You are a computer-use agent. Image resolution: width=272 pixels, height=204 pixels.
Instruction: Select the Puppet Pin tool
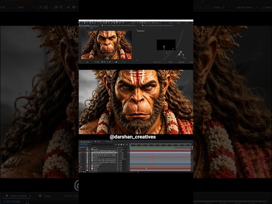[123, 23]
